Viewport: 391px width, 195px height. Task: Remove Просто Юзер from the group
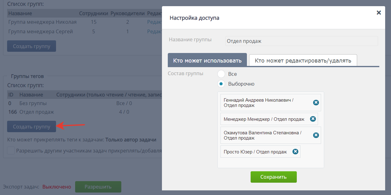295,151
